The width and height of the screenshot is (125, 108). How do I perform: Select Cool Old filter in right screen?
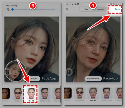click(118, 94)
